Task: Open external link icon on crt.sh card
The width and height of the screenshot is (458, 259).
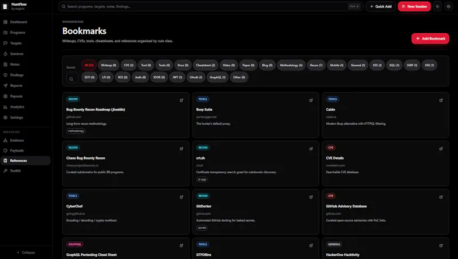Action: (311, 149)
